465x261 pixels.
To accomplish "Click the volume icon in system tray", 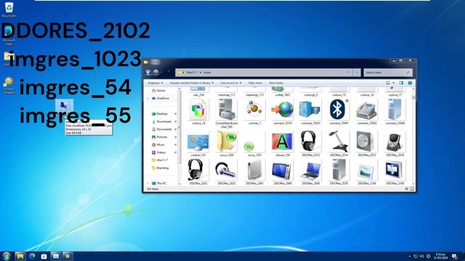I will (x=421, y=256).
